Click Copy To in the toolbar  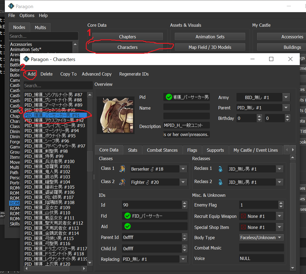click(x=68, y=74)
